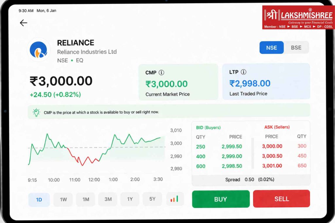Show the 5Y chart range
The width and height of the screenshot is (335, 223).
tap(152, 199)
